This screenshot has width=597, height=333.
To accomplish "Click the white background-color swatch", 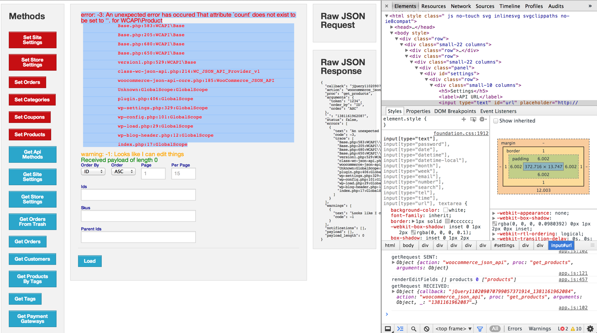I will (x=446, y=210).
